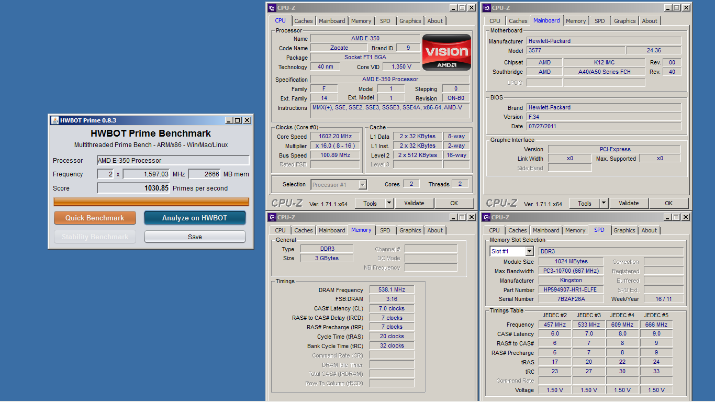Click Validate in the Mainboard window
Viewport: 715px width, 402px height.
(x=629, y=203)
